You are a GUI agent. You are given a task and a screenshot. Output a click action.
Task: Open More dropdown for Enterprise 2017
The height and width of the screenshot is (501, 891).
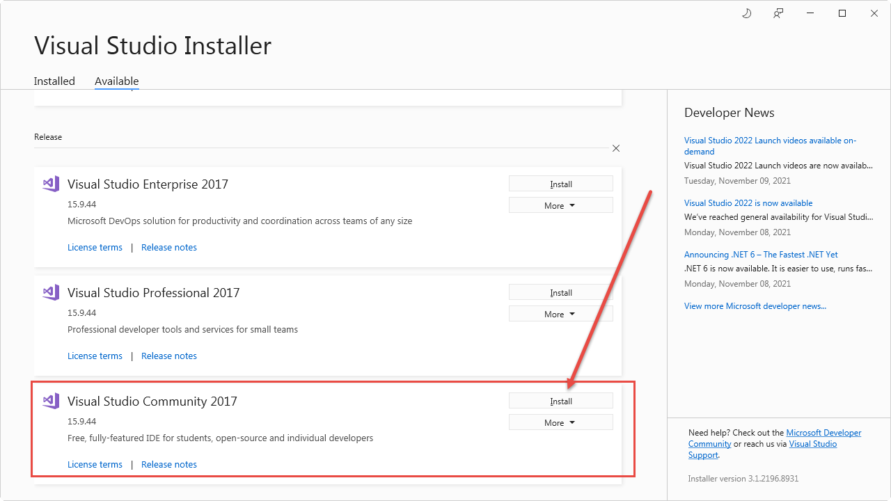tap(561, 205)
